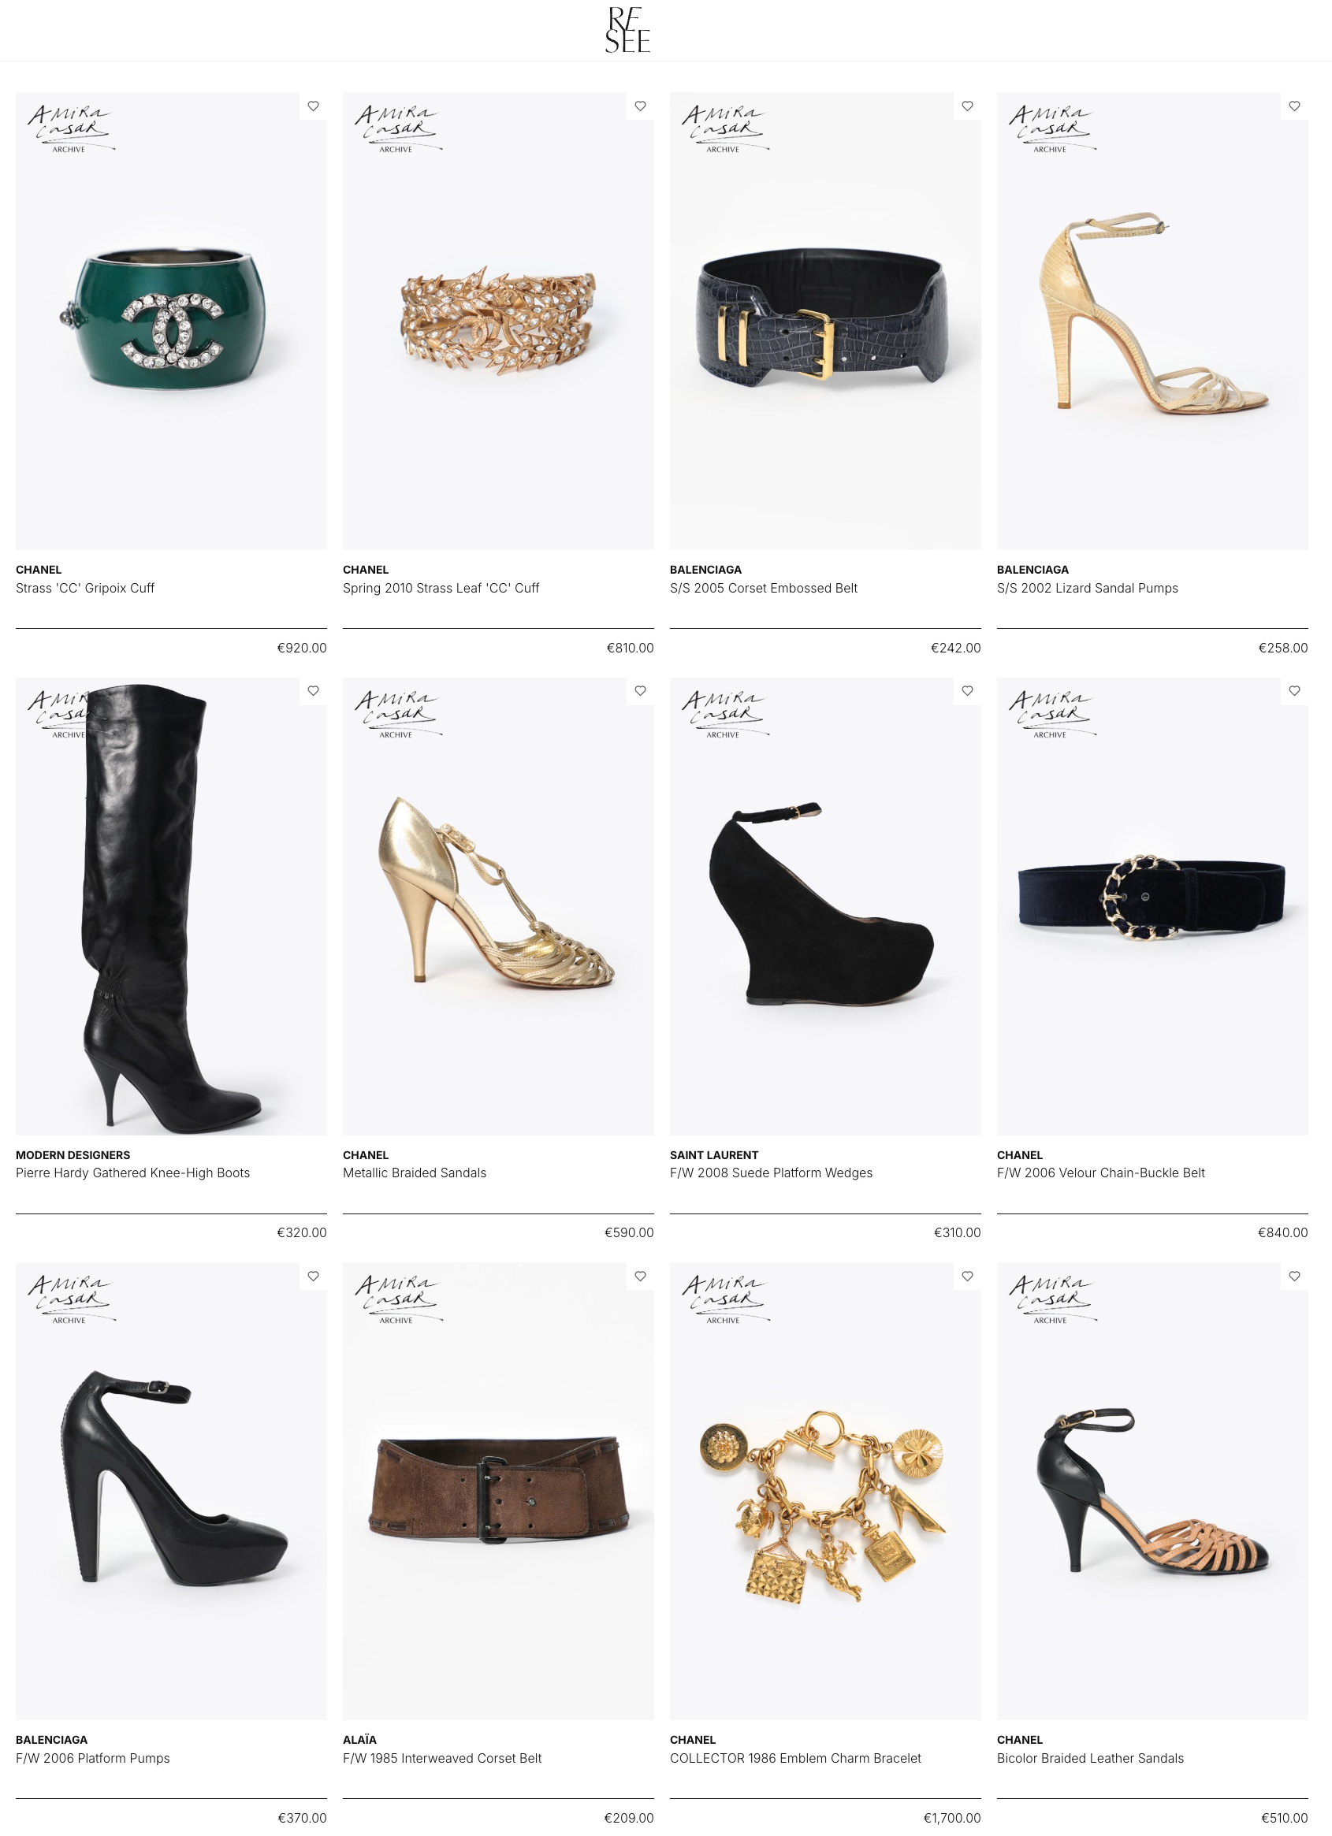The height and width of the screenshot is (1836, 1332).
Task: Favorite the F/W 2006 Platform Pumps
Action: pyautogui.click(x=314, y=1276)
